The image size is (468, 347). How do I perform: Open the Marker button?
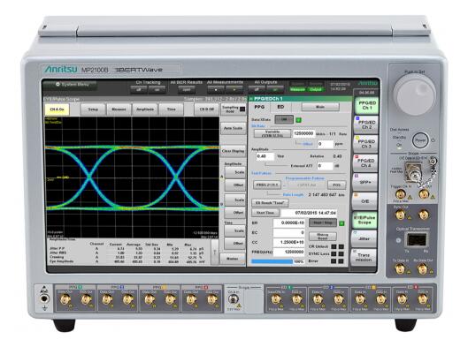[233, 259]
